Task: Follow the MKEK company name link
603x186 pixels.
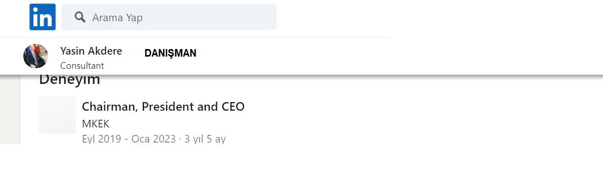Action: pos(96,124)
